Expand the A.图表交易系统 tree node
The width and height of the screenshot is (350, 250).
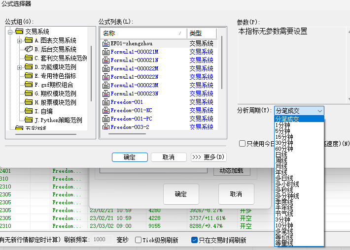[x=20, y=40]
